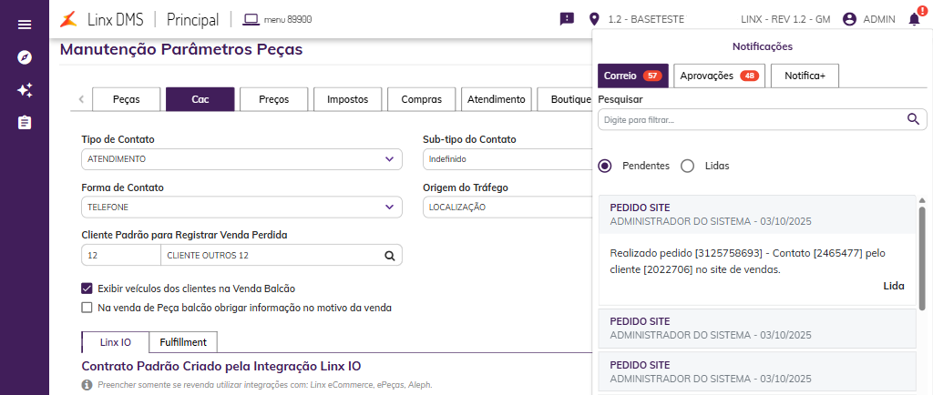Open the Forma de Contato dropdown
Screen dimensions: 933x395
click(x=389, y=208)
